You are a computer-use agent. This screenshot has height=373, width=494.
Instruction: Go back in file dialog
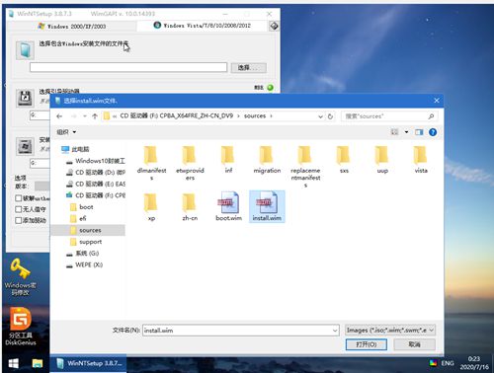click(x=59, y=116)
